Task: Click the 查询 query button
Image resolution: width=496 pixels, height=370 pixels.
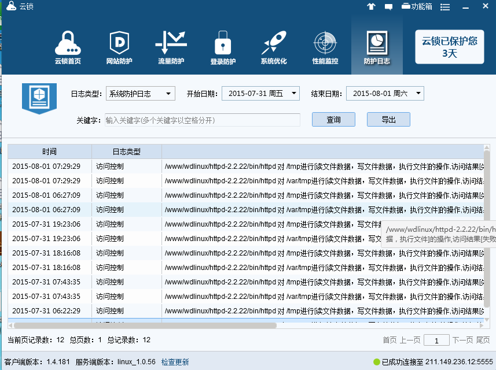Action: pos(333,120)
